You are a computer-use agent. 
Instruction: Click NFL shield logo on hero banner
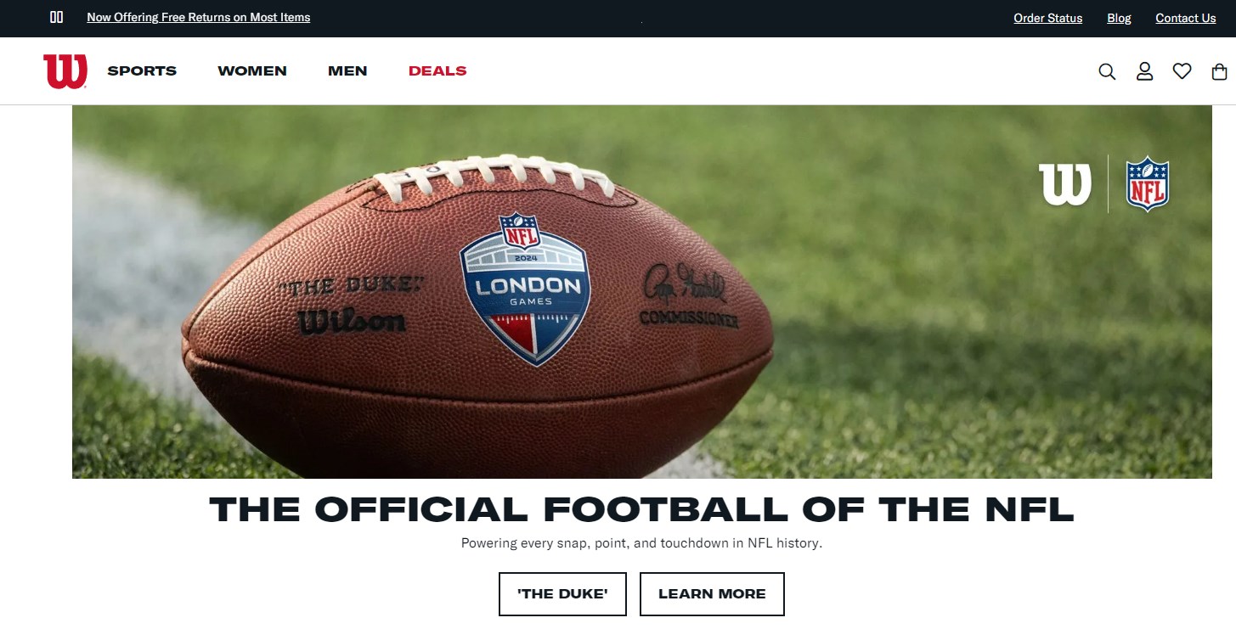click(1148, 184)
